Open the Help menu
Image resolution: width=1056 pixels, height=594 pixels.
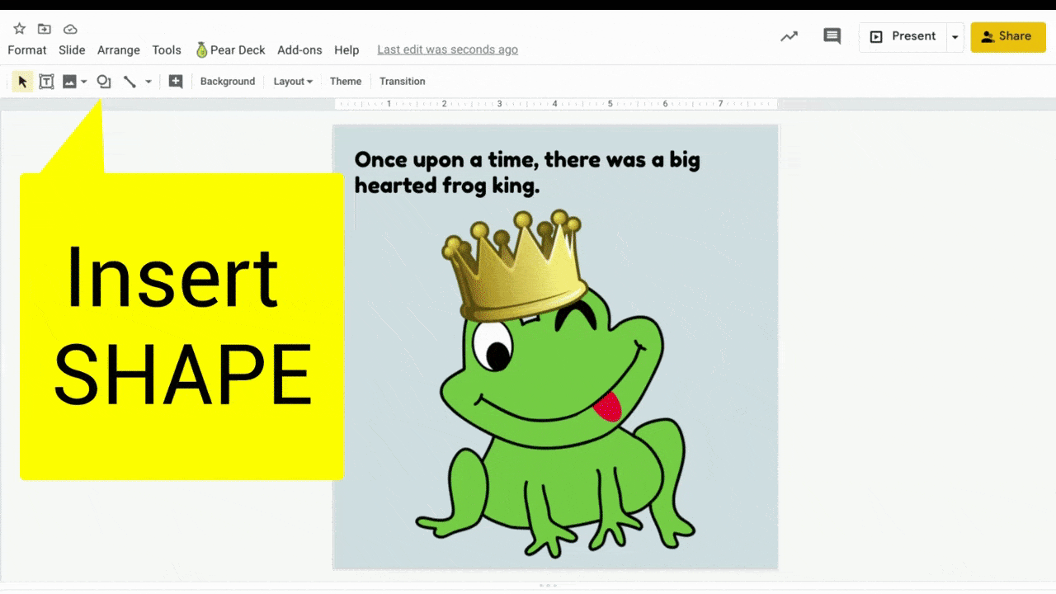pyautogui.click(x=346, y=50)
